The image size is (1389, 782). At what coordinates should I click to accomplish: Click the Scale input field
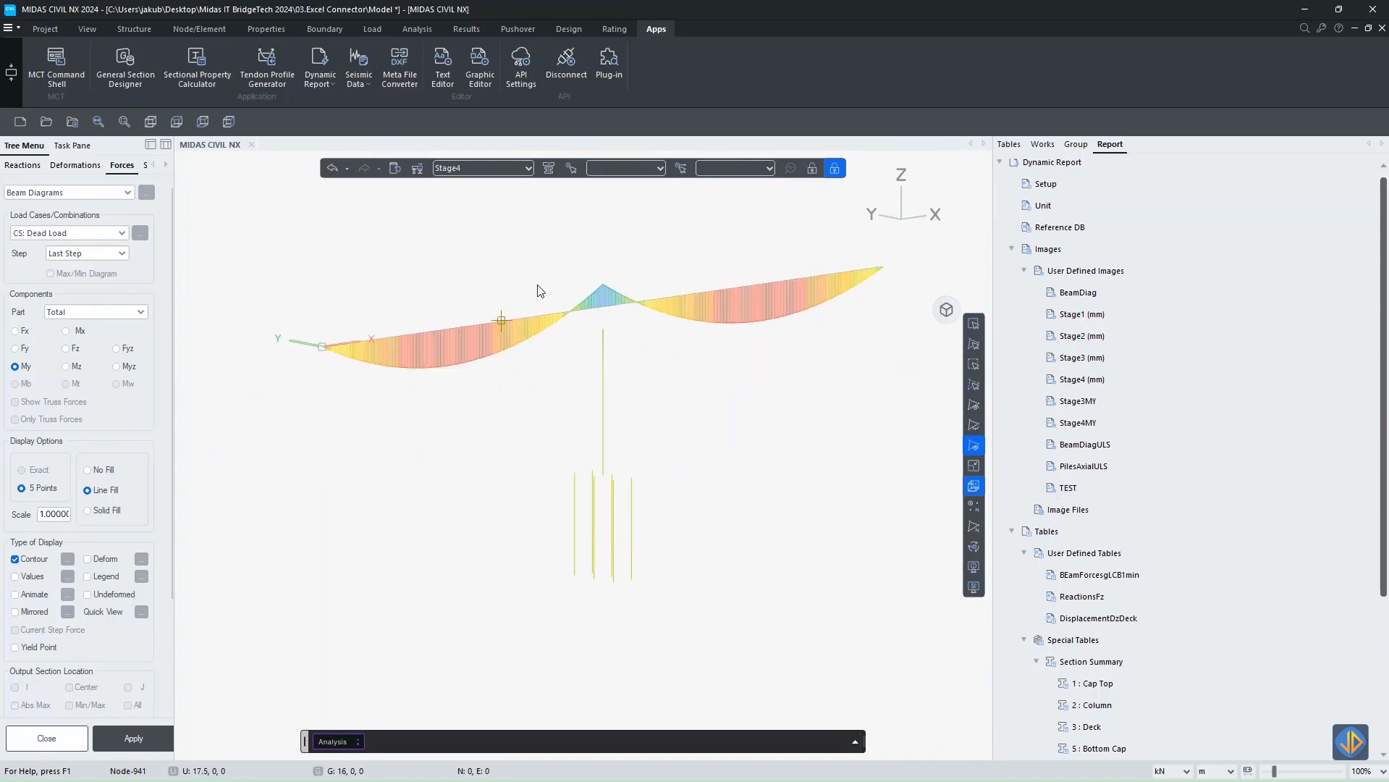click(54, 514)
